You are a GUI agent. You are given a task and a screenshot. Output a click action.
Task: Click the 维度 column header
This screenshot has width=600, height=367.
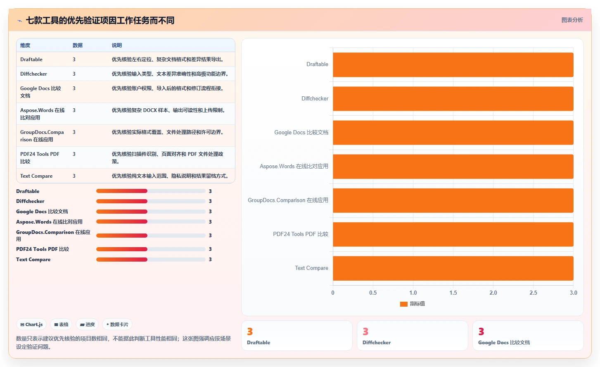[x=25, y=45]
